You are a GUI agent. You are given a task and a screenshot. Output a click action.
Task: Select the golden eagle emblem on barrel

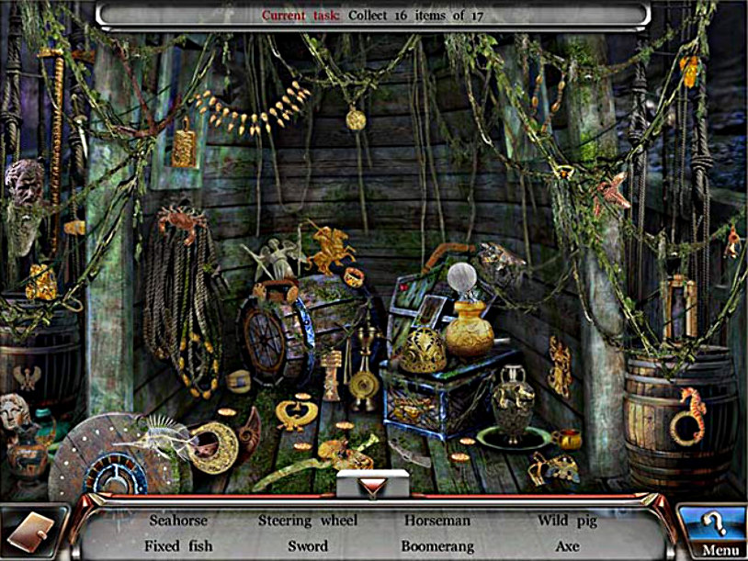[27, 377]
